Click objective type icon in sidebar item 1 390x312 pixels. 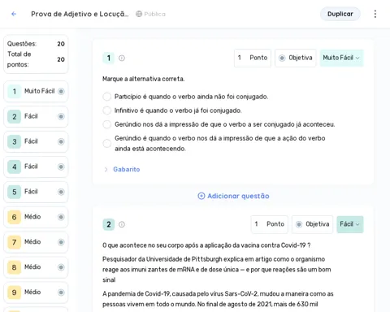pyautogui.click(x=61, y=91)
